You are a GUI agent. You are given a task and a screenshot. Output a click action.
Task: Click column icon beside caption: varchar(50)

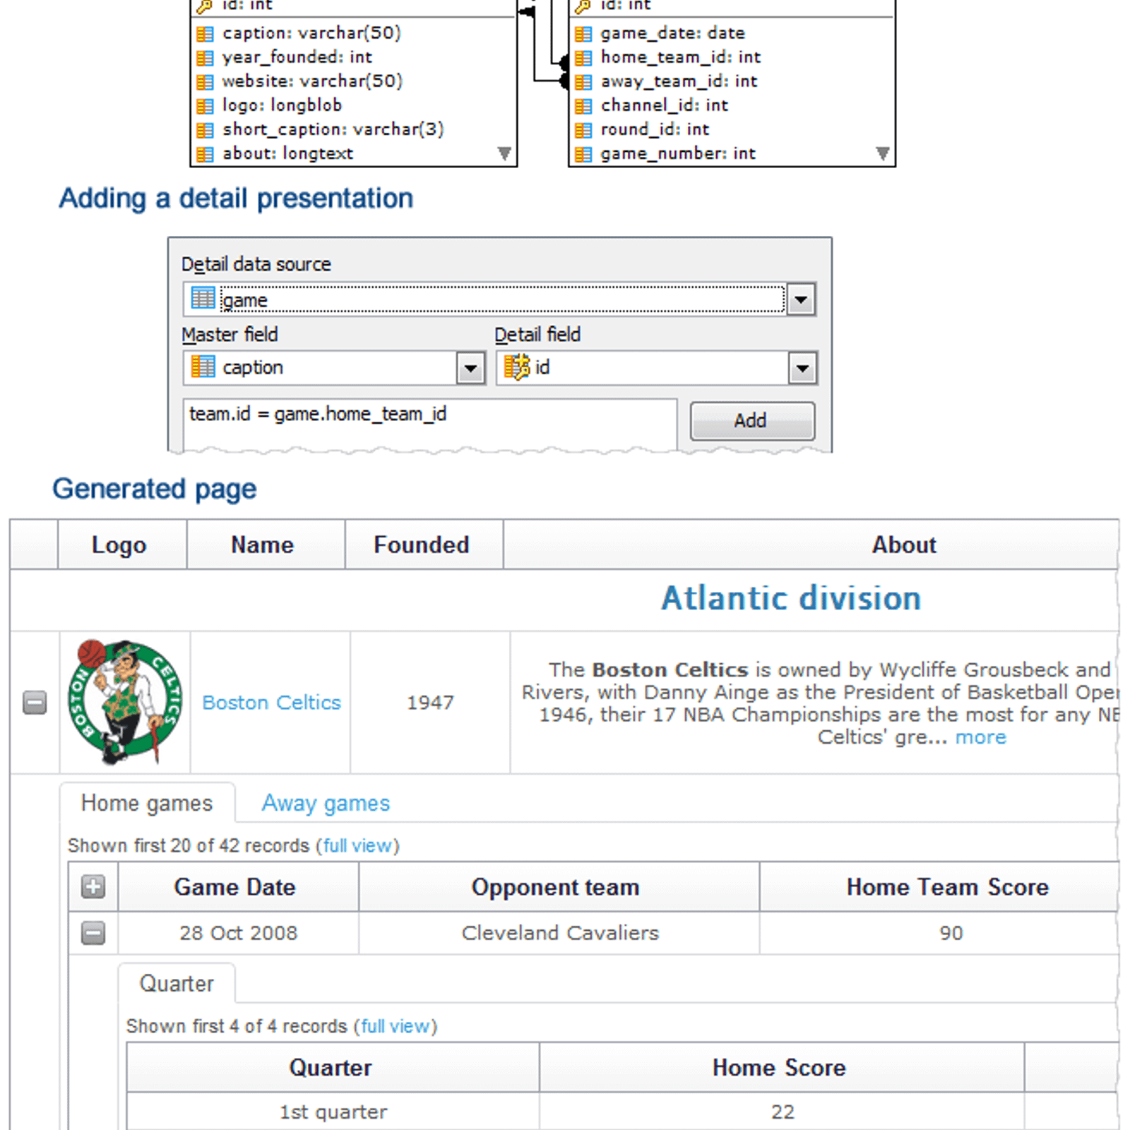coord(204,34)
